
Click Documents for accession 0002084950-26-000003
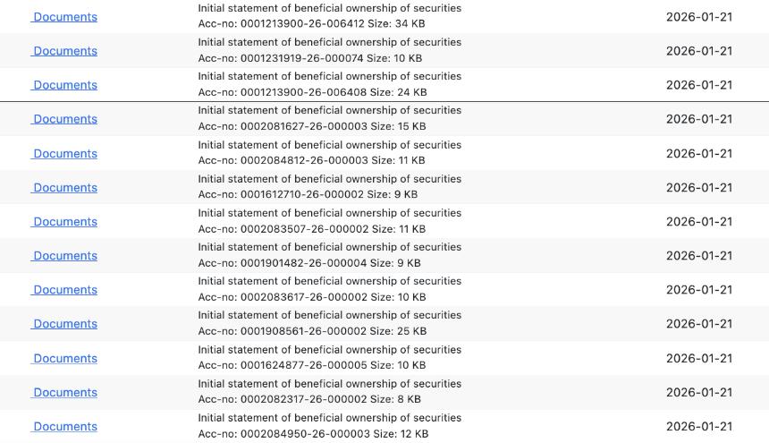point(65,427)
